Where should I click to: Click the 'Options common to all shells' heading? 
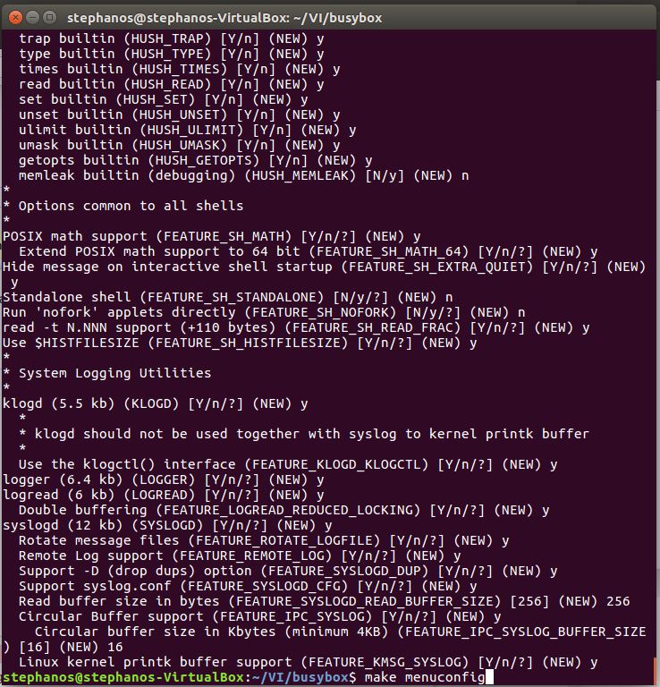pyautogui.click(x=131, y=206)
